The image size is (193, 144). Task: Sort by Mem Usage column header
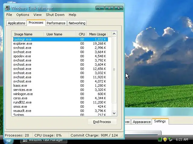97,34
